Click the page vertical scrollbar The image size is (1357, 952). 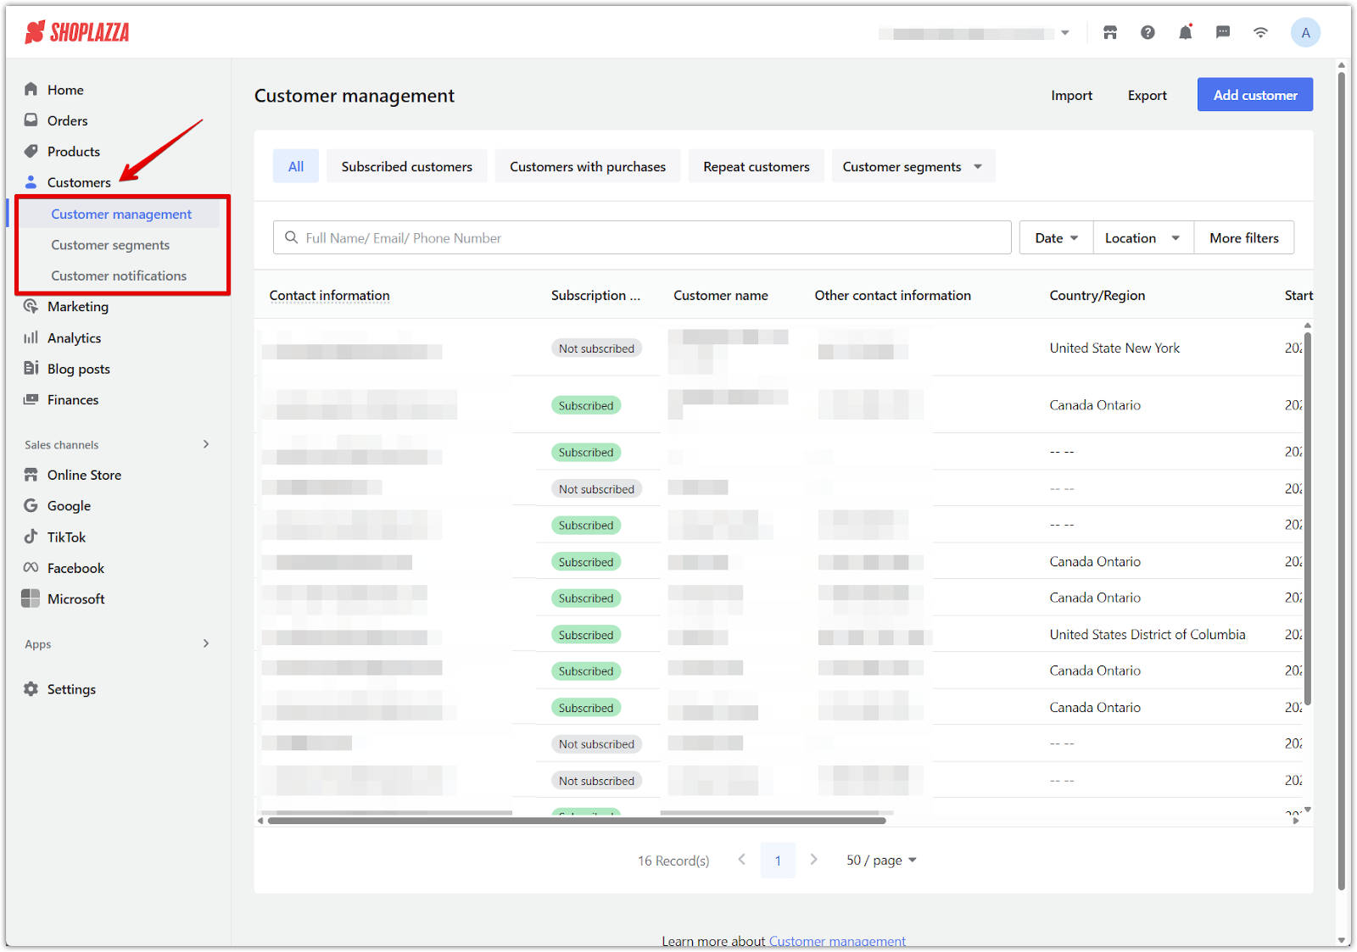point(1342,481)
